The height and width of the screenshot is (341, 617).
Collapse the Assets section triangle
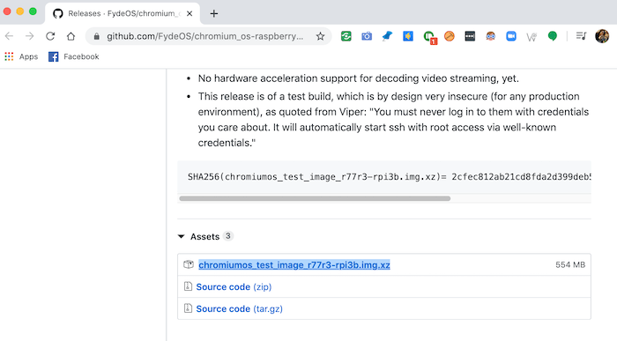[x=181, y=236]
